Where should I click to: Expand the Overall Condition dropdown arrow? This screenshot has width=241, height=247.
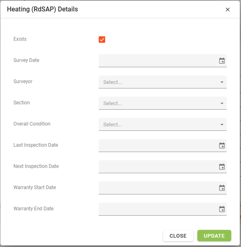coord(222,125)
